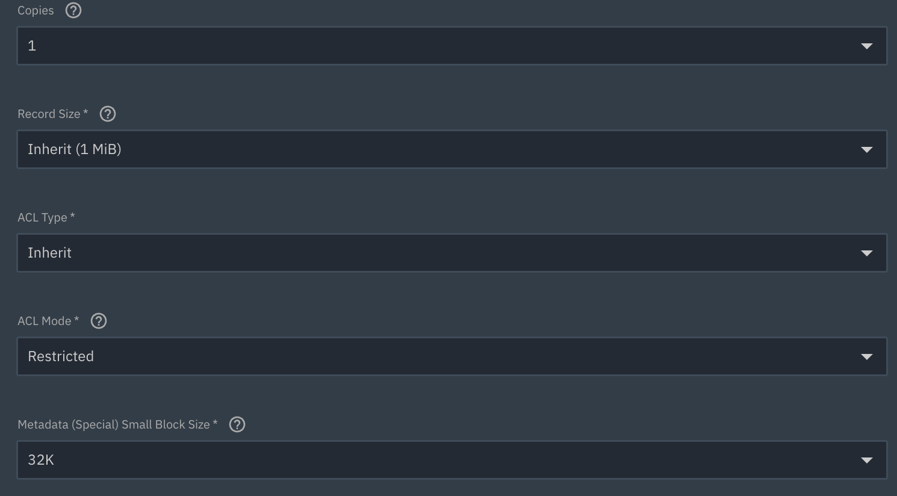Click the Copies value "1"

tap(32, 46)
